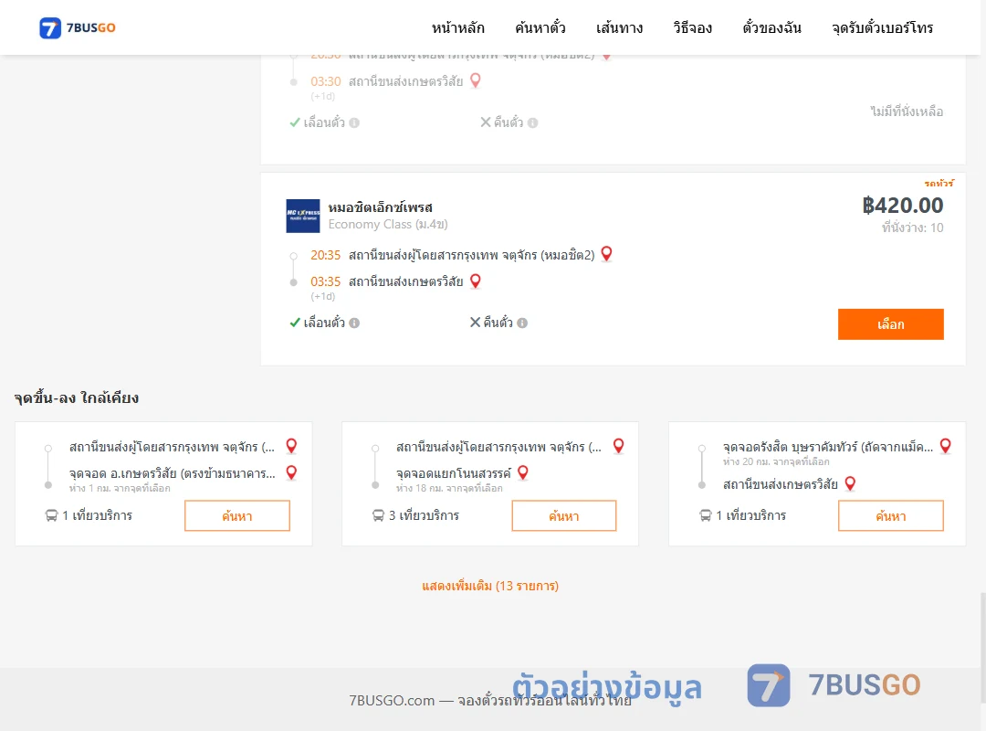The image size is (986, 731).
Task: Open ตั๋วของฉัน in the navigation bar
Action: tap(771, 27)
